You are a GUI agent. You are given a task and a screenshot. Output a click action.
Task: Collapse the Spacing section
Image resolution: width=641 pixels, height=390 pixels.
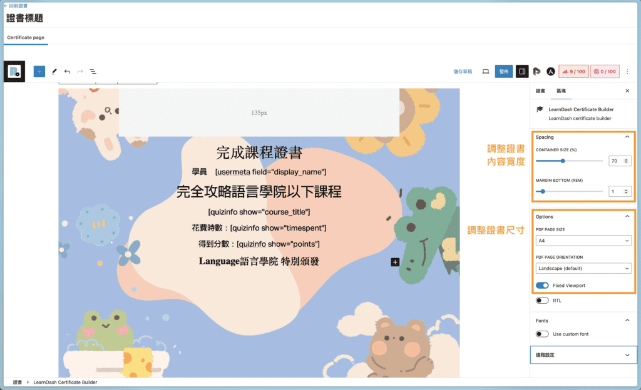click(626, 137)
